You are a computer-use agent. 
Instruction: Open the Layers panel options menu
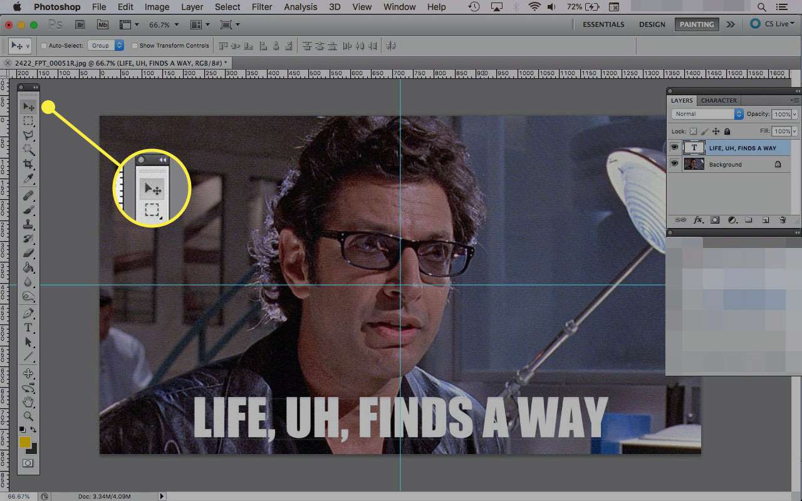(794, 100)
